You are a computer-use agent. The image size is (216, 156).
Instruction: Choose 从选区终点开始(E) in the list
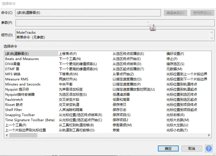point(127,59)
